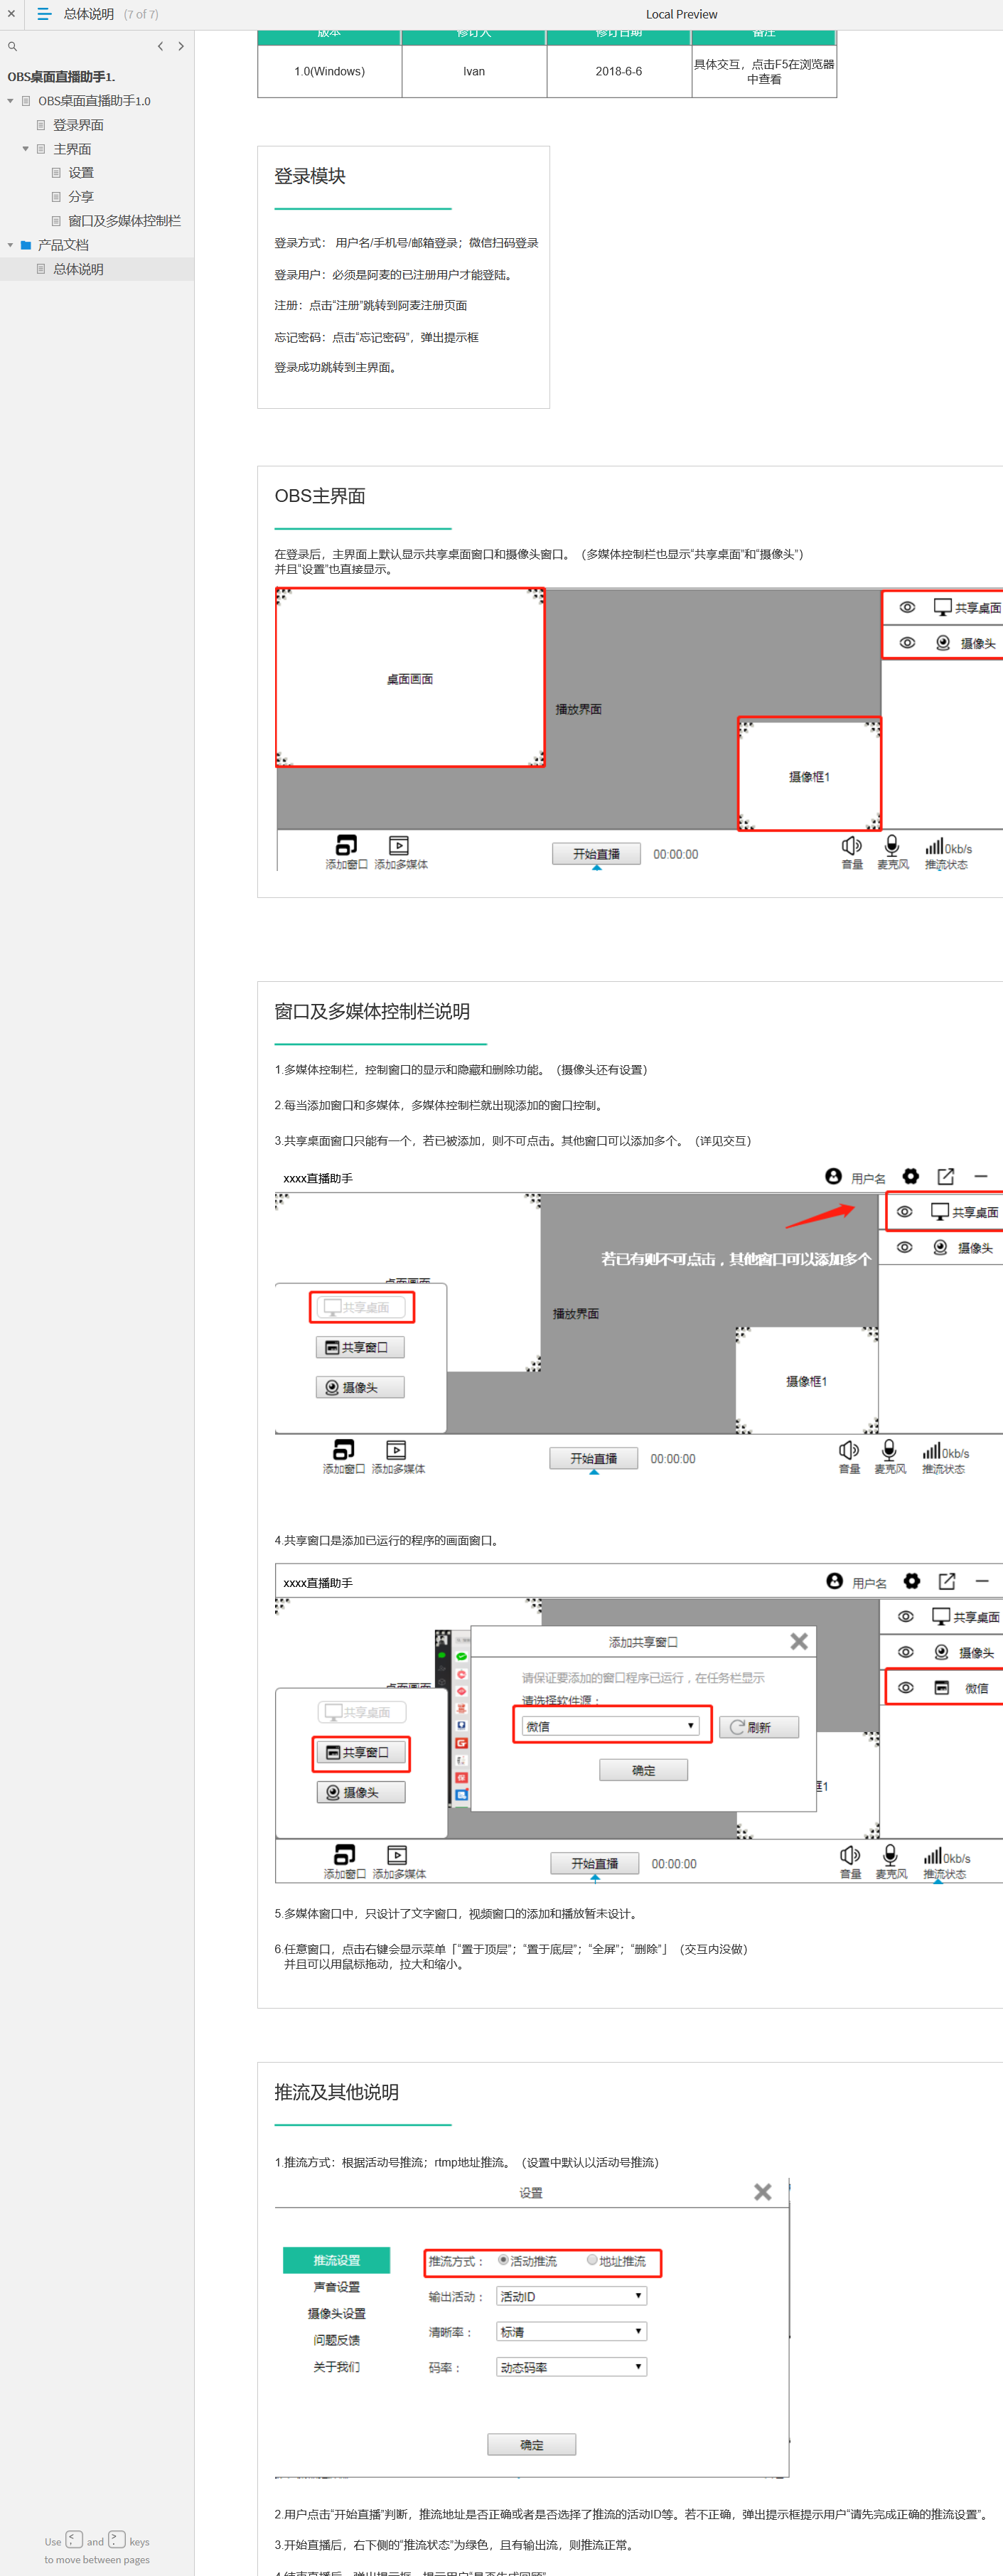Click the share/export icon in the mockup under step 3
This screenshot has width=1003, height=2576.
pos(945,1176)
